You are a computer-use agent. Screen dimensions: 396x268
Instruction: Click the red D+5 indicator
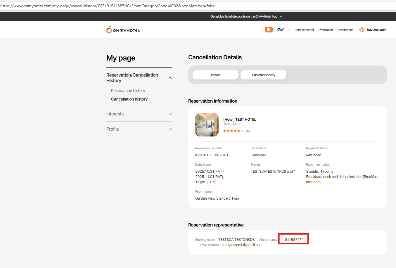(x=212, y=182)
